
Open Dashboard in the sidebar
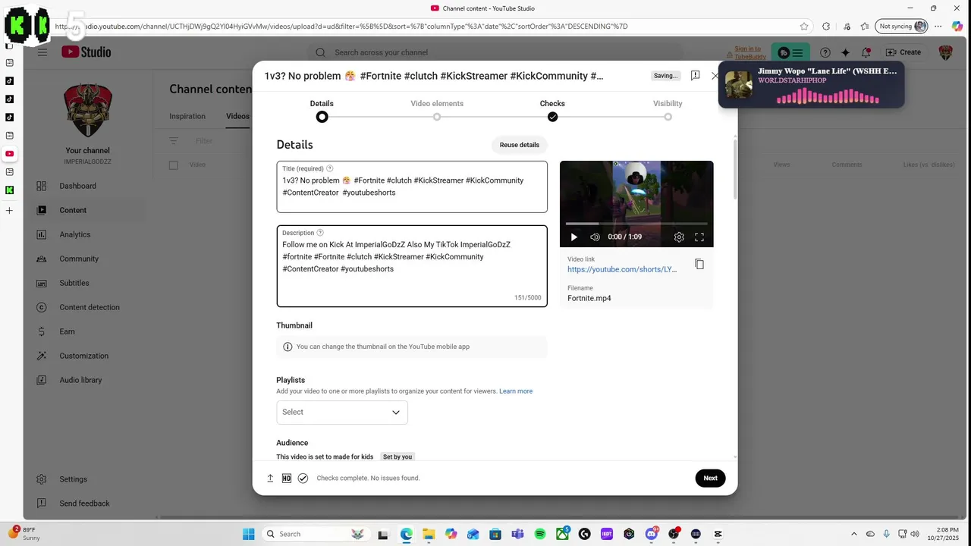click(77, 186)
